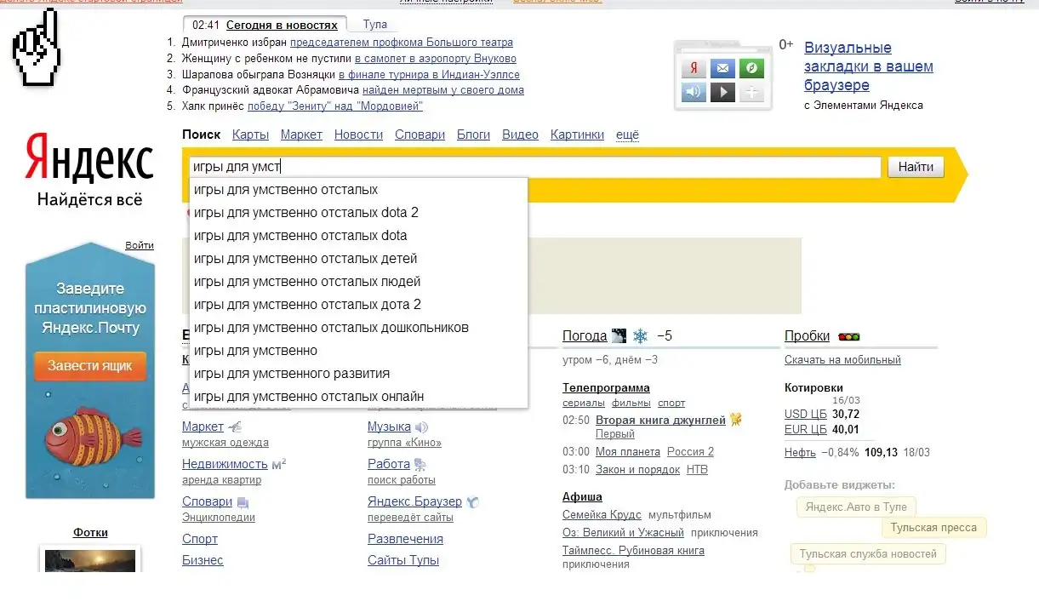Choose the suggestion "игры для умственно"
Screen dimensions: 1039x607
pos(255,350)
